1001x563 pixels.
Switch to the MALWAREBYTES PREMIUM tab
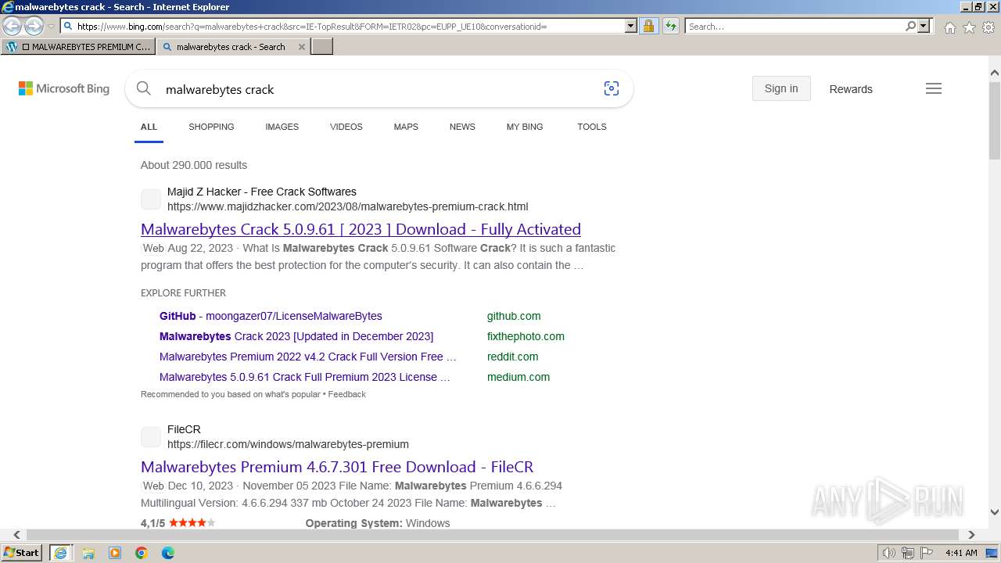click(78, 47)
